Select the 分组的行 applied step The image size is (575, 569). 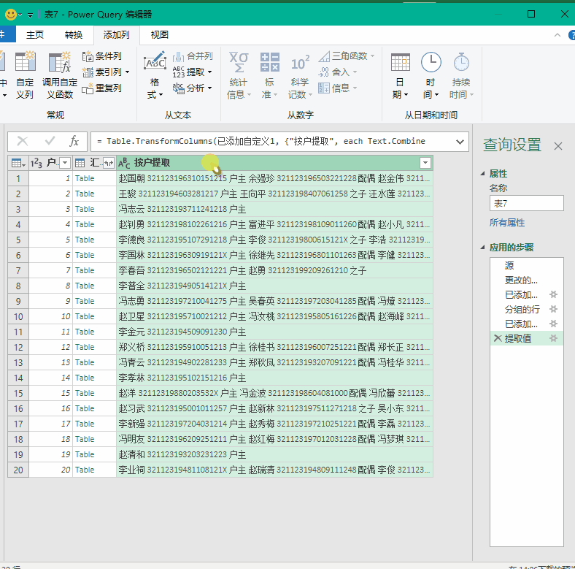tap(522, 309)
